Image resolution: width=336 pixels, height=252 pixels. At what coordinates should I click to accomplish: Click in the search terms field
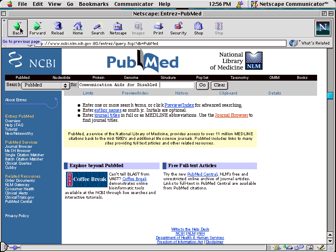(136, 85)
